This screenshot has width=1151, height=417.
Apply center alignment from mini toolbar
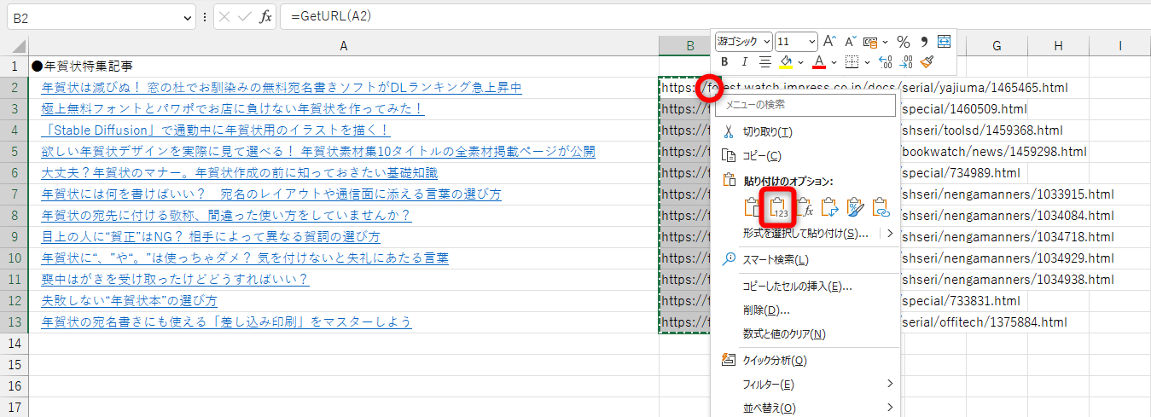click(765, 62)
